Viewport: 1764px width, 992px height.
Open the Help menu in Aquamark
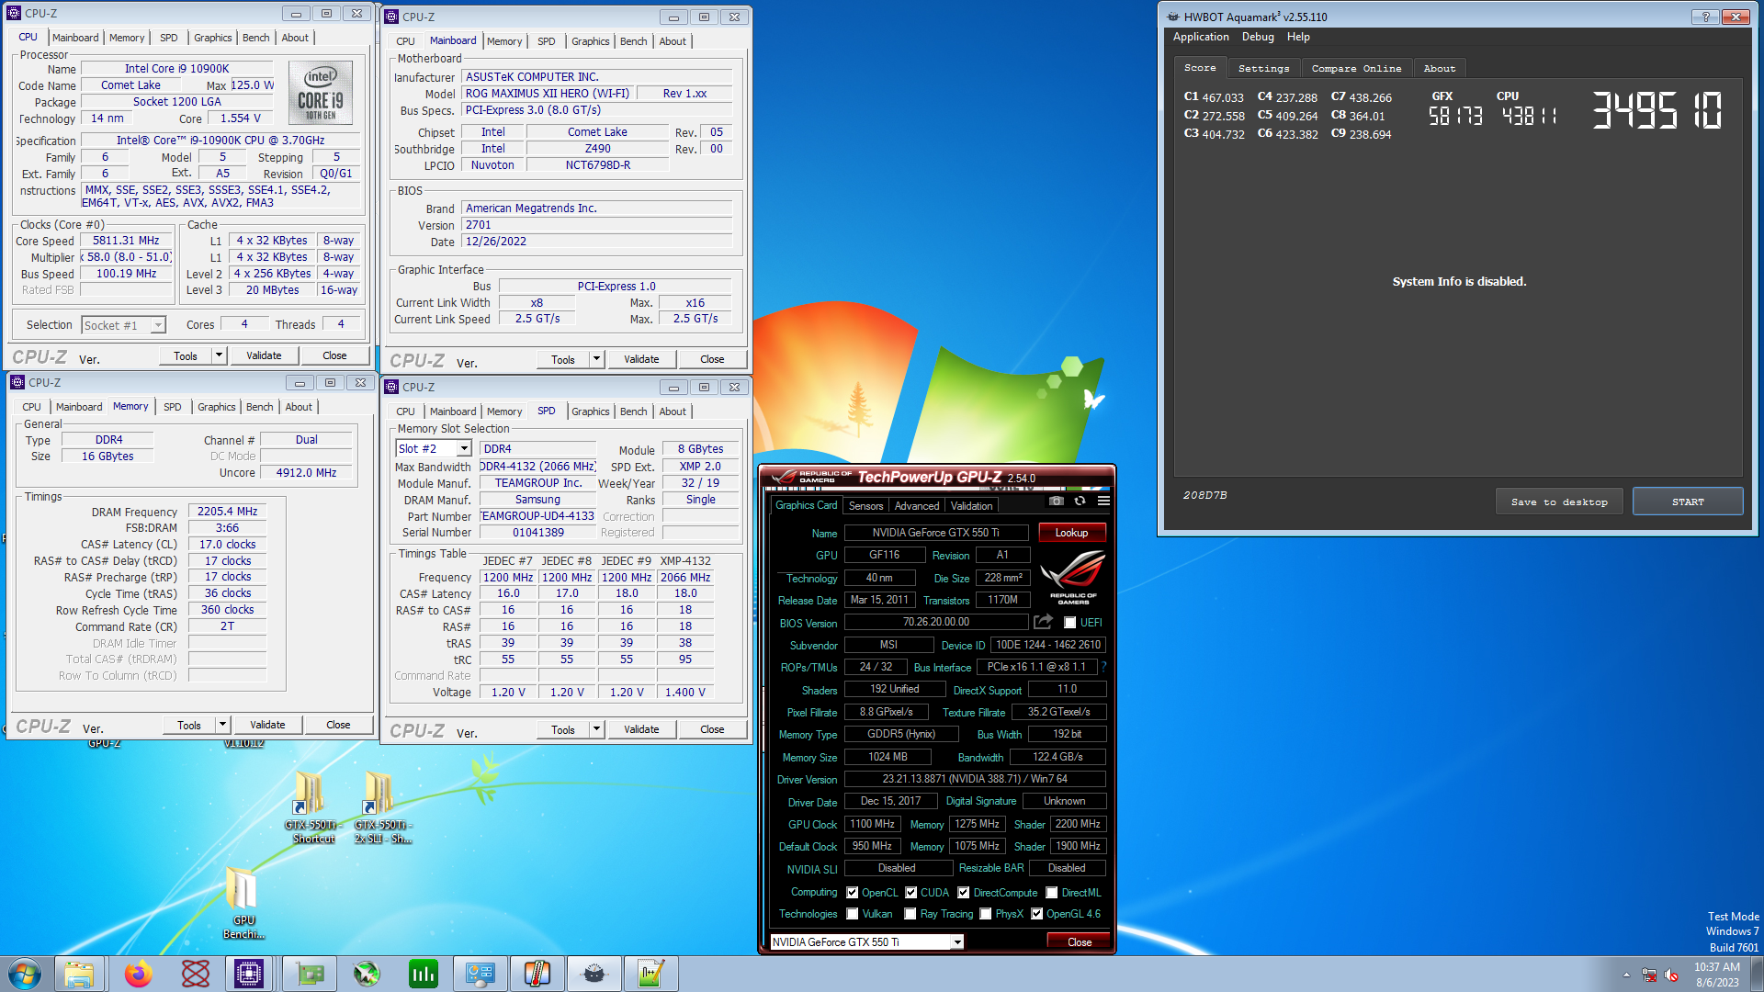coord(1298,37)
